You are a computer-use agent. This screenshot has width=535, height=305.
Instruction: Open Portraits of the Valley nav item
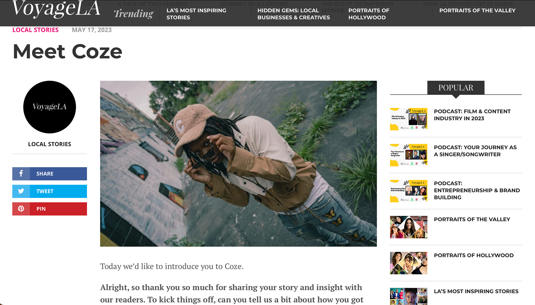tap(477, 11)
